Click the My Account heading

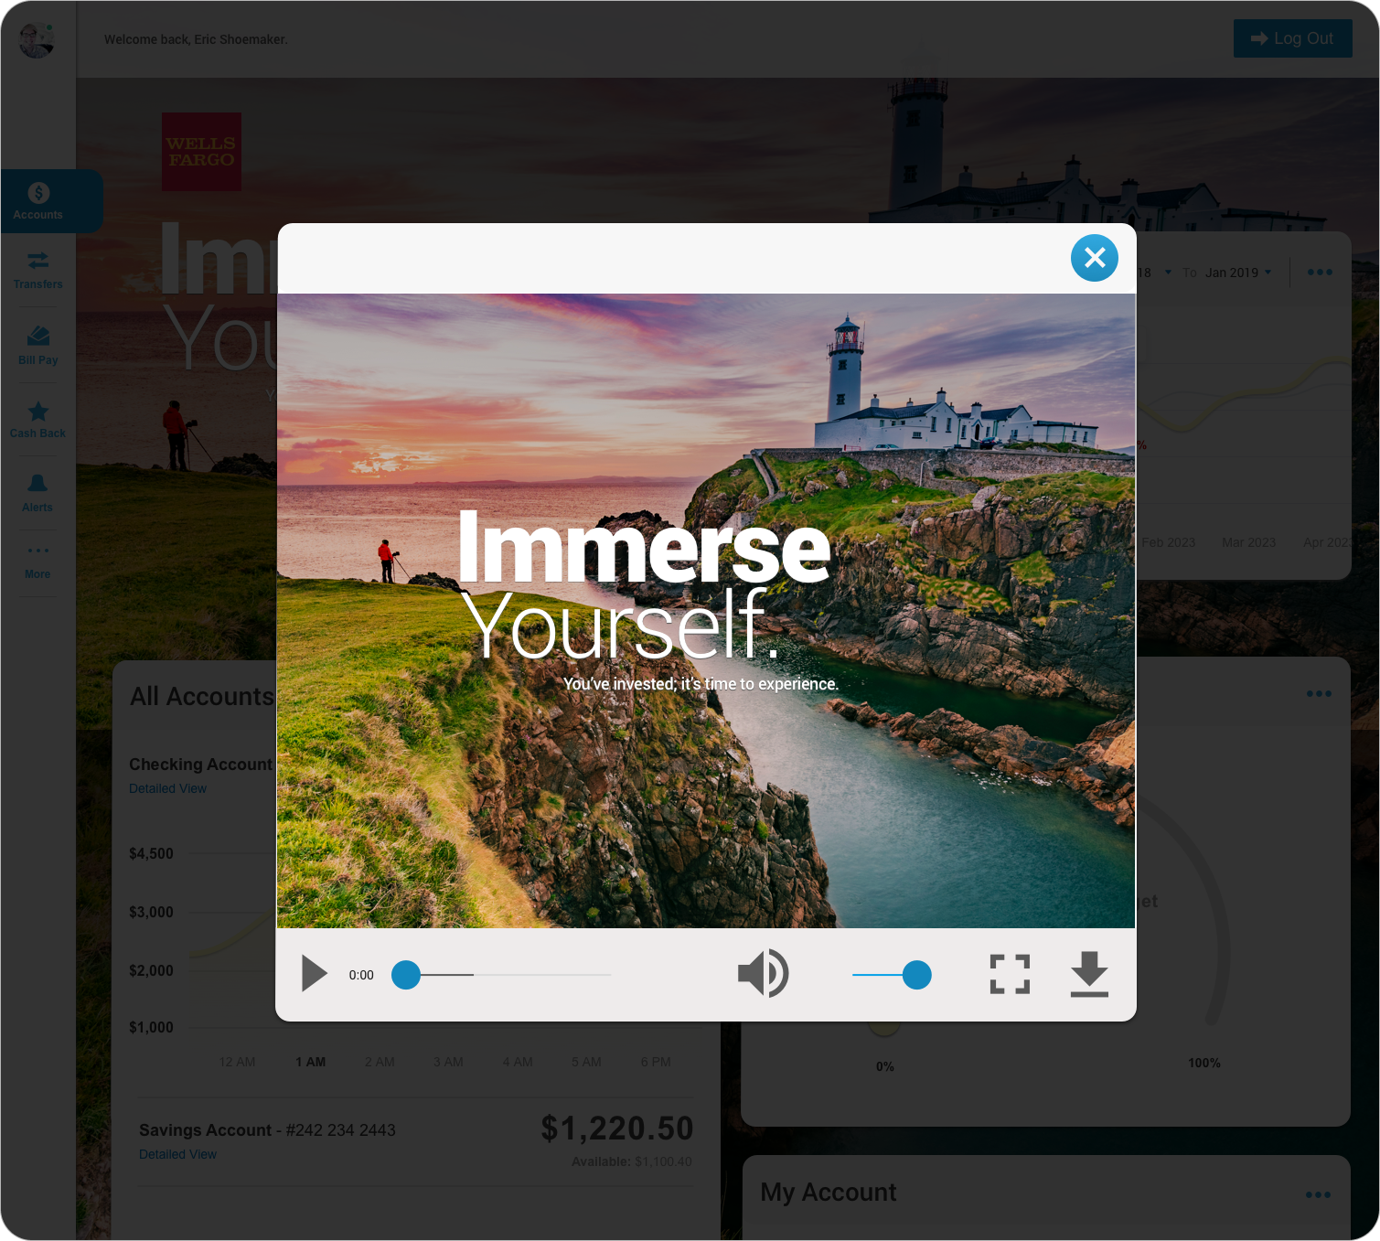[829, 1193]
